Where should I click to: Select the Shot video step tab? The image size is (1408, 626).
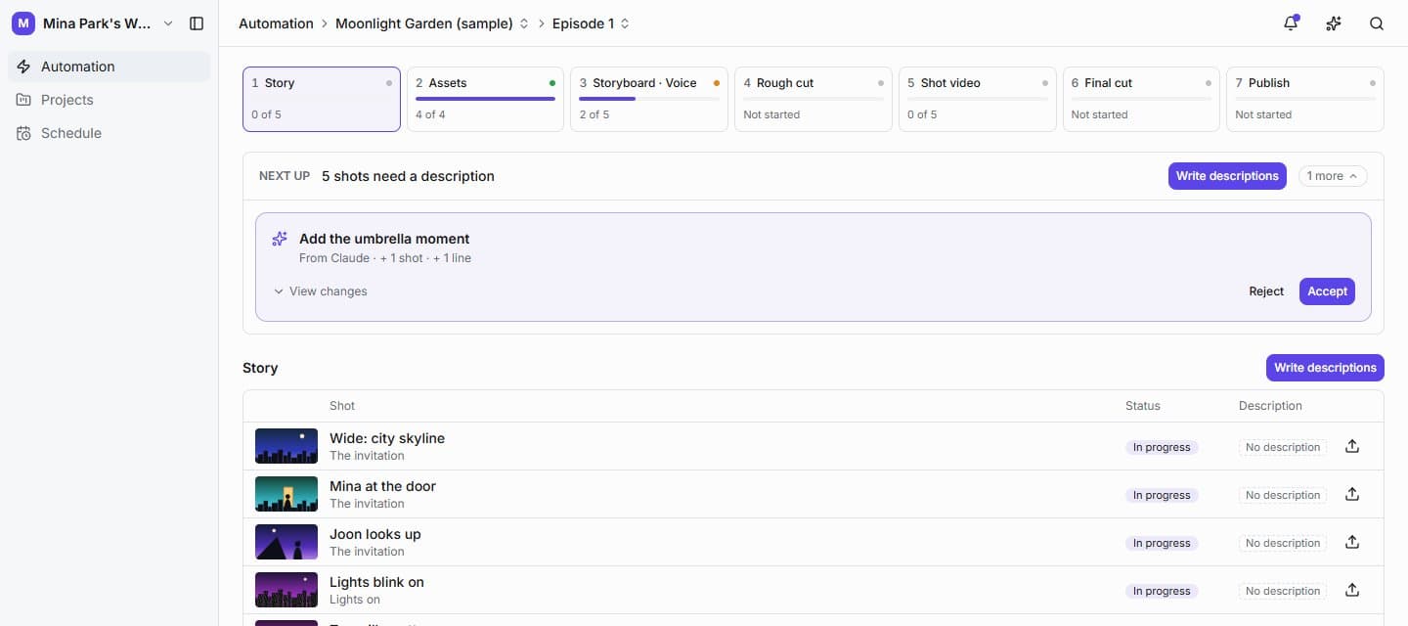coord(978,99)
